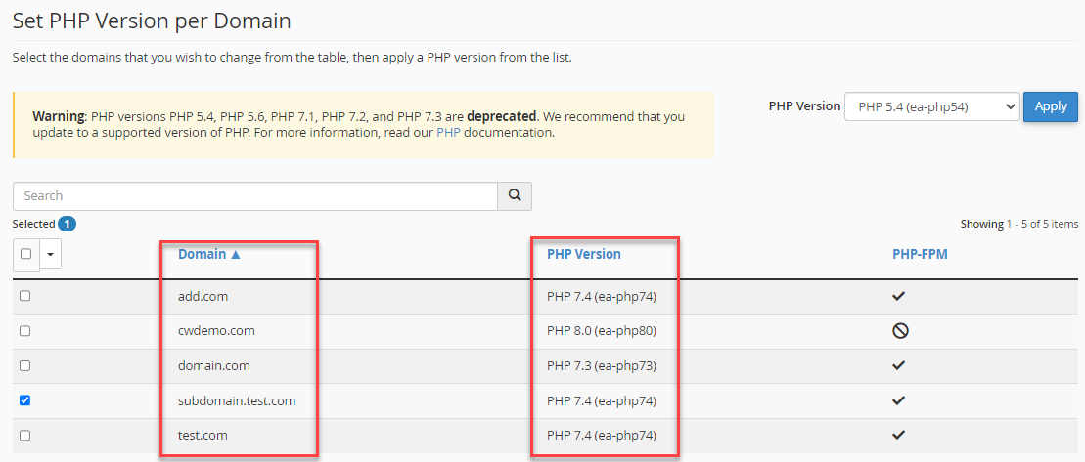Screen dimensions: 1085x462
Task: Expand the caret menu beside select-all checkbox
Action: [50, 254]
